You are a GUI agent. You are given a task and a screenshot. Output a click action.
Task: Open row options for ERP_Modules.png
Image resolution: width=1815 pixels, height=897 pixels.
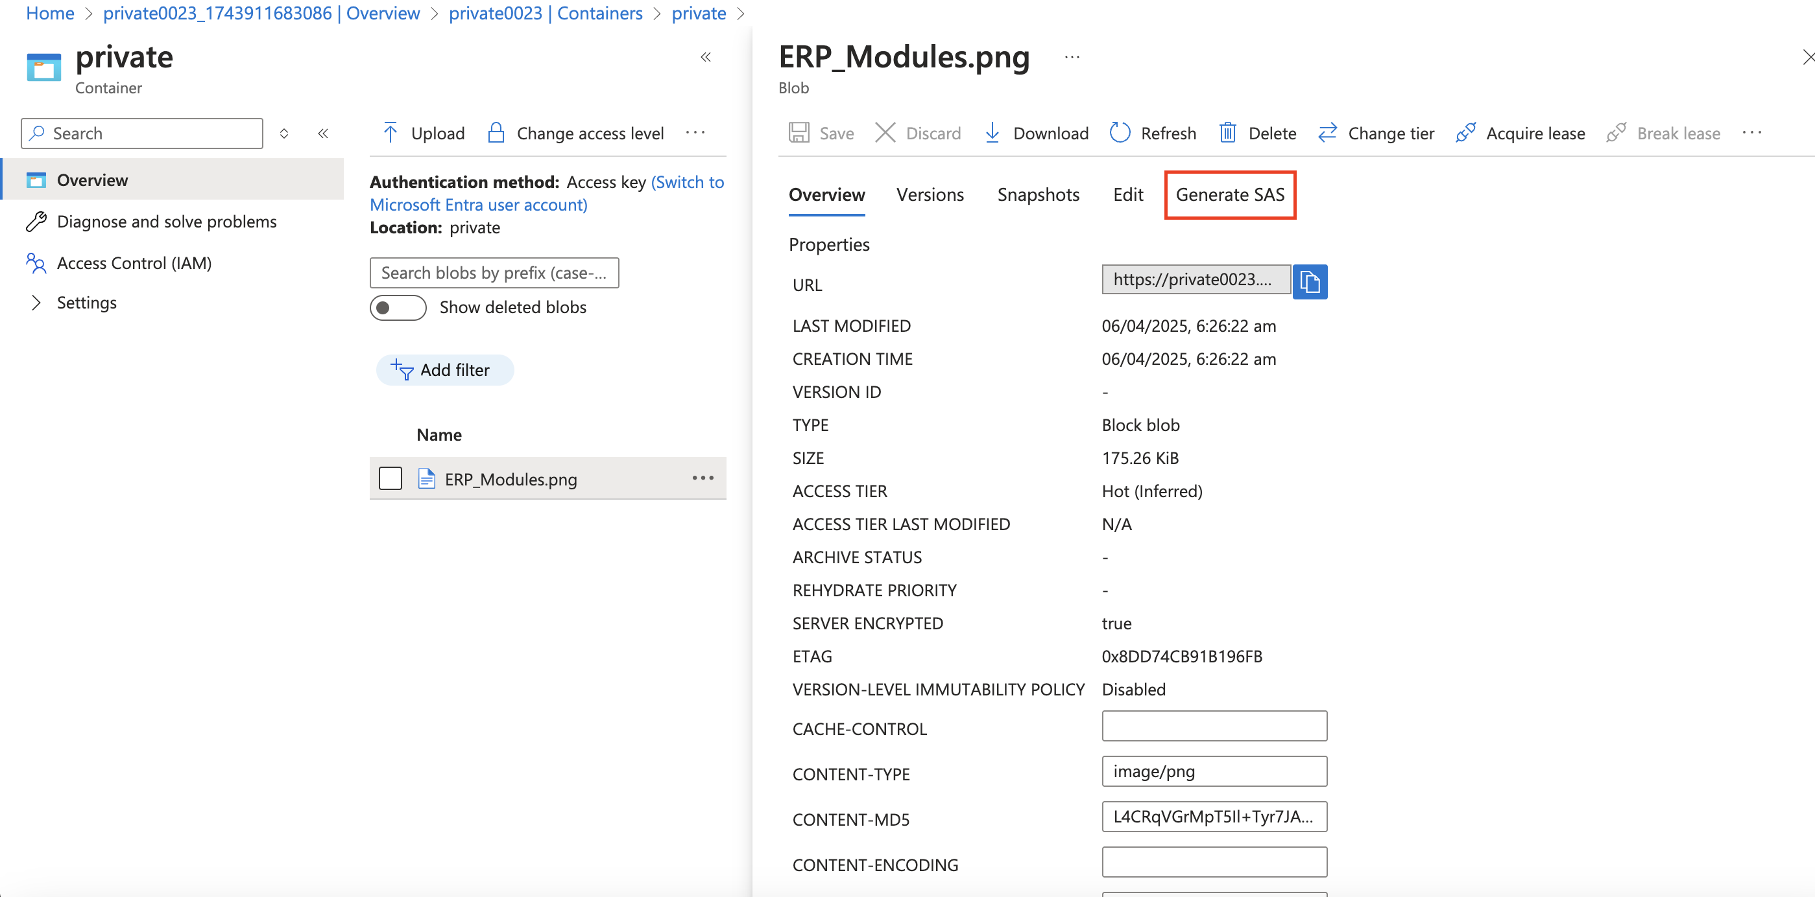(703, 478)
